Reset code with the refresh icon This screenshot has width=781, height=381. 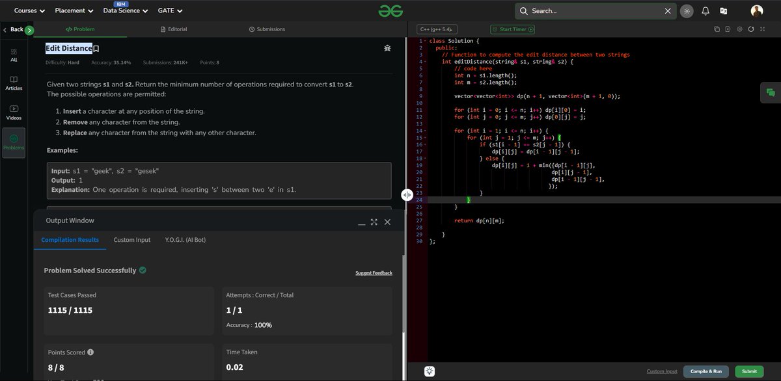point(751,29)
